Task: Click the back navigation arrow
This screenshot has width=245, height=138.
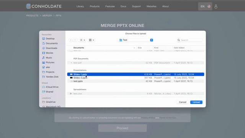Action: pos(70,40)
